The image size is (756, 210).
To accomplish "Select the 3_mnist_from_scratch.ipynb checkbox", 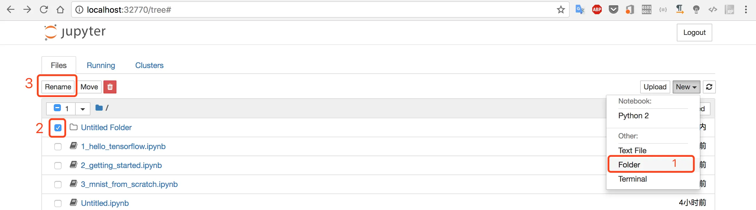I will point(58,185).
